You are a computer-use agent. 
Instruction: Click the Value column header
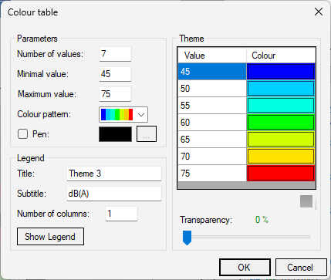point(212,56)
